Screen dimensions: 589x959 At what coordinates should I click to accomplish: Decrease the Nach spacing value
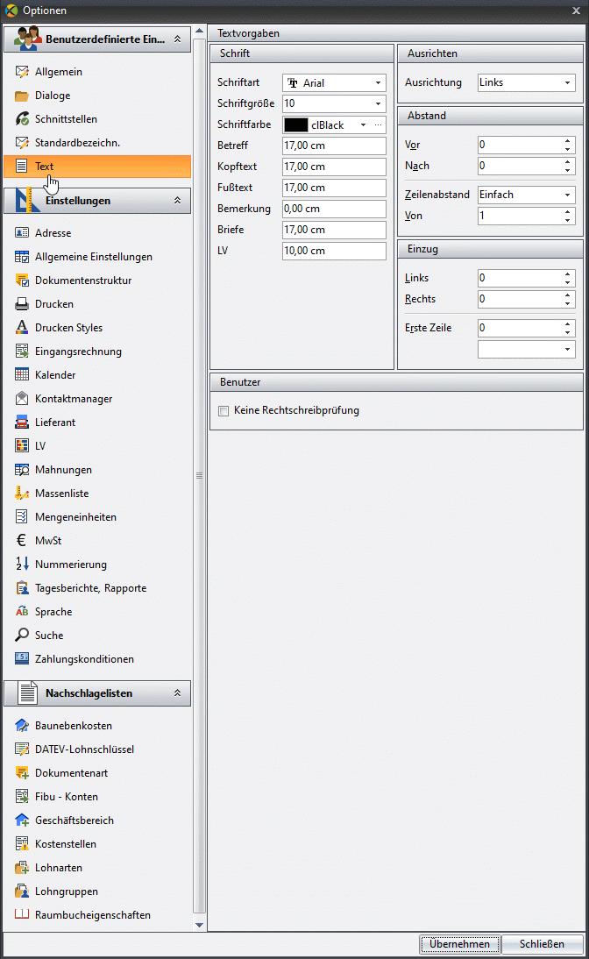click(x=568, y=170)
